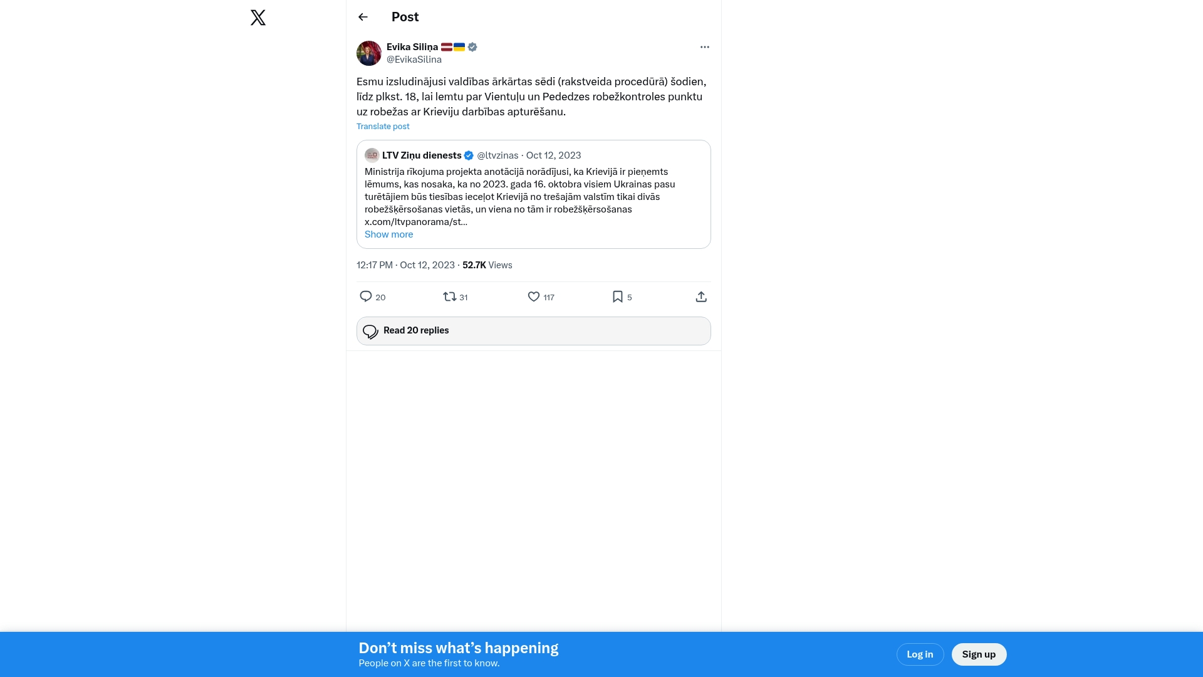Click the Log in button
This screenshot has height=677, width=1203.
[x=920, y=654]
